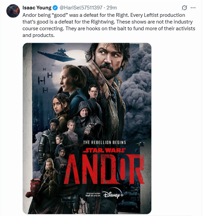This screenshot has width=203, height=216.
Task: Click the "Original series Sept 21" text
Action: [93, 195]
